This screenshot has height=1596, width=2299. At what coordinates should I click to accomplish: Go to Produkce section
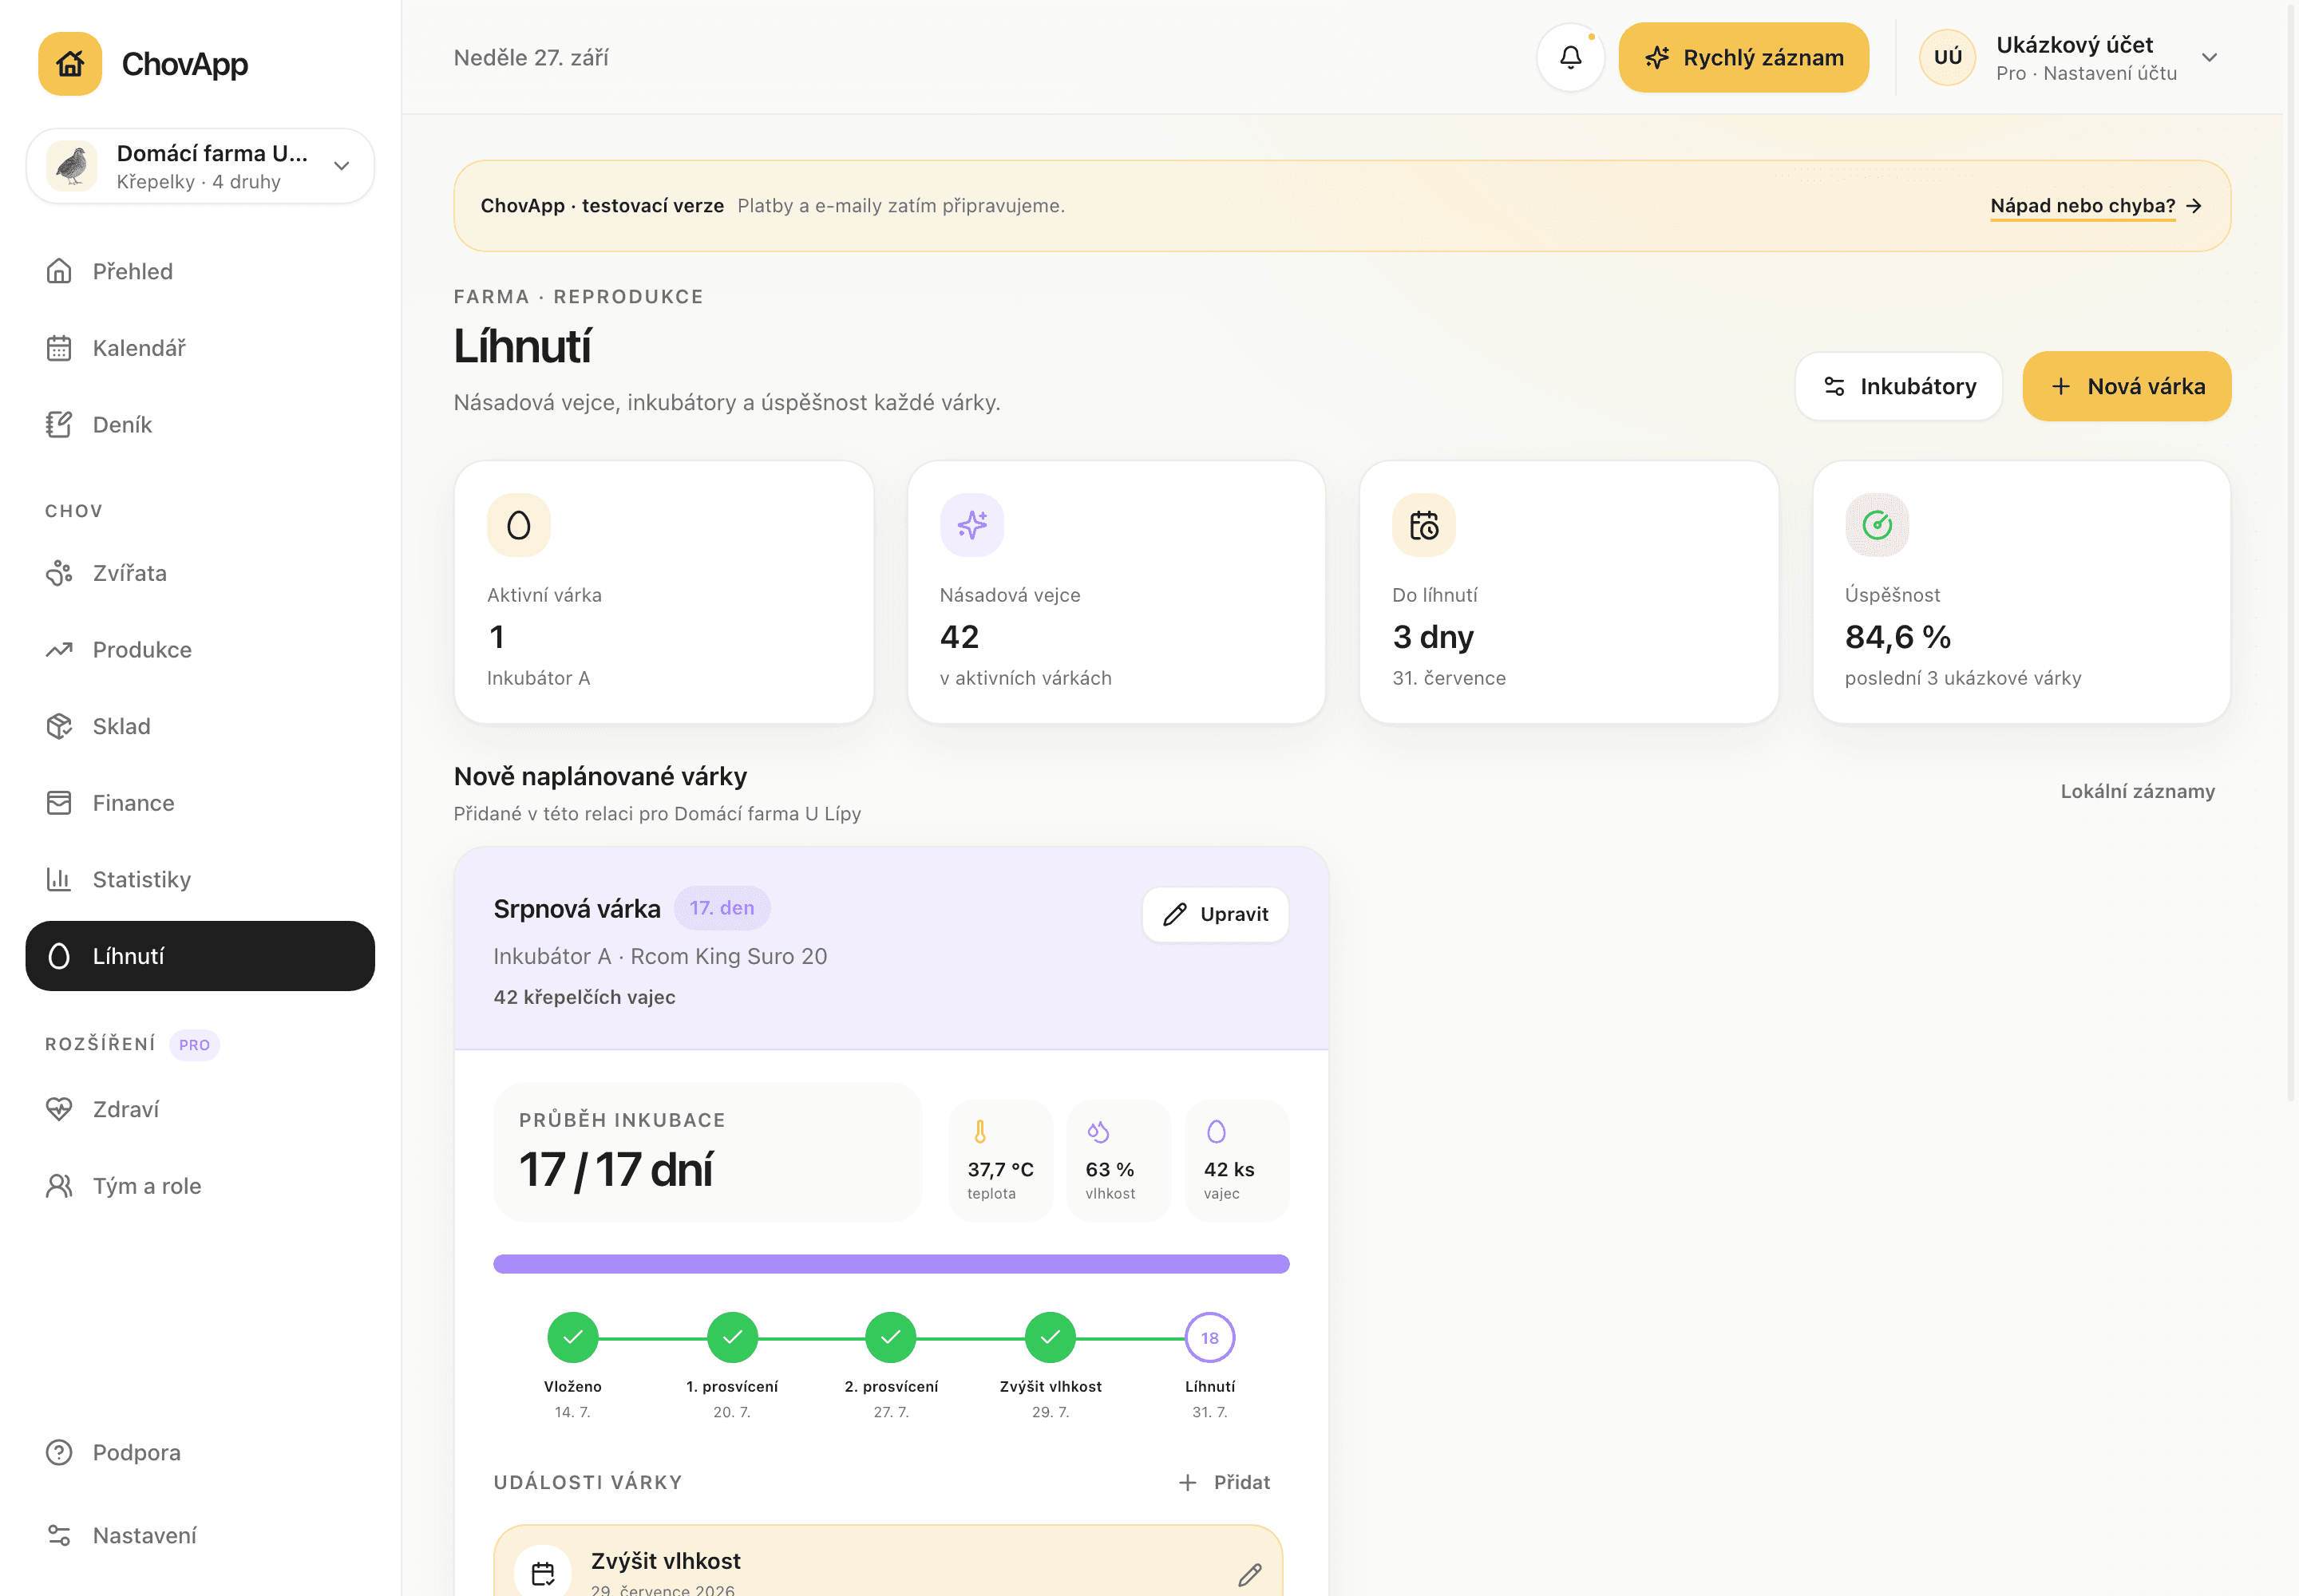point(200,650)
